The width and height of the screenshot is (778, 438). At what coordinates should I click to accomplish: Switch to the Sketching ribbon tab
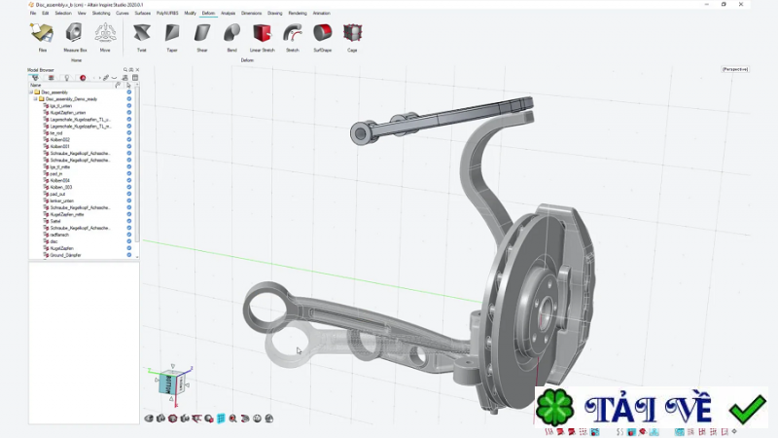coord(101,14)
